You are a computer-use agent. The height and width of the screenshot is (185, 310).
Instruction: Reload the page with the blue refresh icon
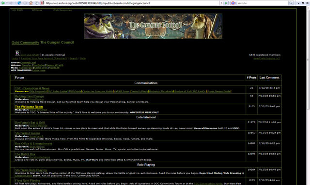pos(19,3)
